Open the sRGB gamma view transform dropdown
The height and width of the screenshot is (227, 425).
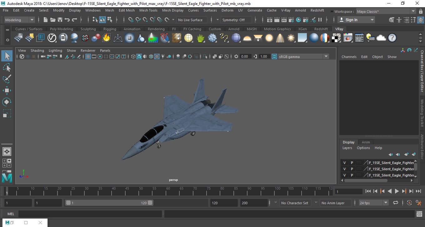[x=303, y=56]
